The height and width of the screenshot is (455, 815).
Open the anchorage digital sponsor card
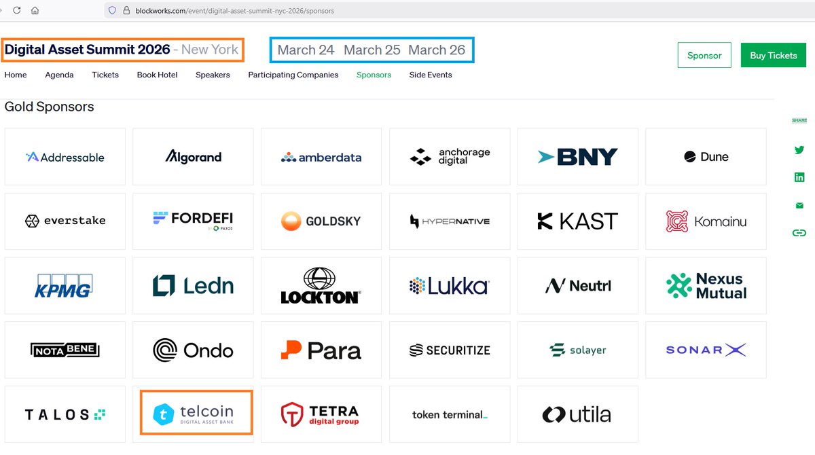pyautogui.click(x=450, y=157)
